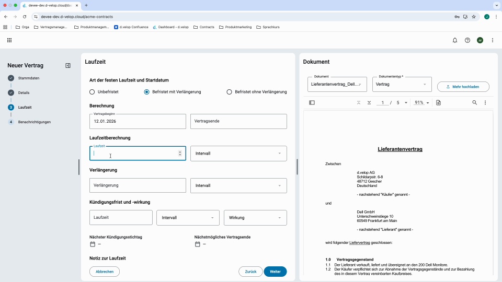
Task: Click Laufzeit field under Kündigungsfrist
Action: tap(121, 218)
